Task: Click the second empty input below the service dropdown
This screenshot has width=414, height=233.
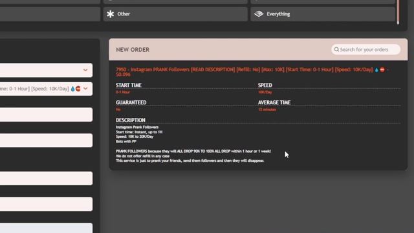Action: pos(46,140)
